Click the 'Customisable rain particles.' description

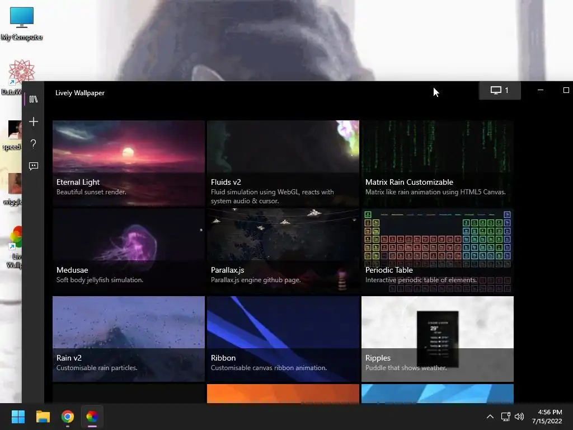click(x=97, y=368)
